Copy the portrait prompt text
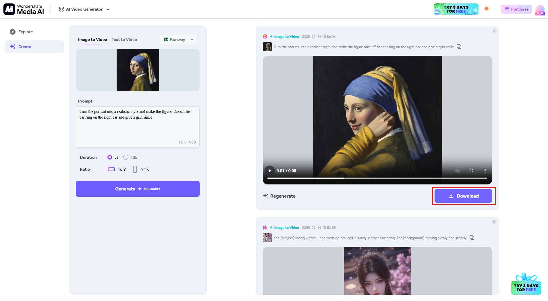548x301 pixels. pos(459,47)
